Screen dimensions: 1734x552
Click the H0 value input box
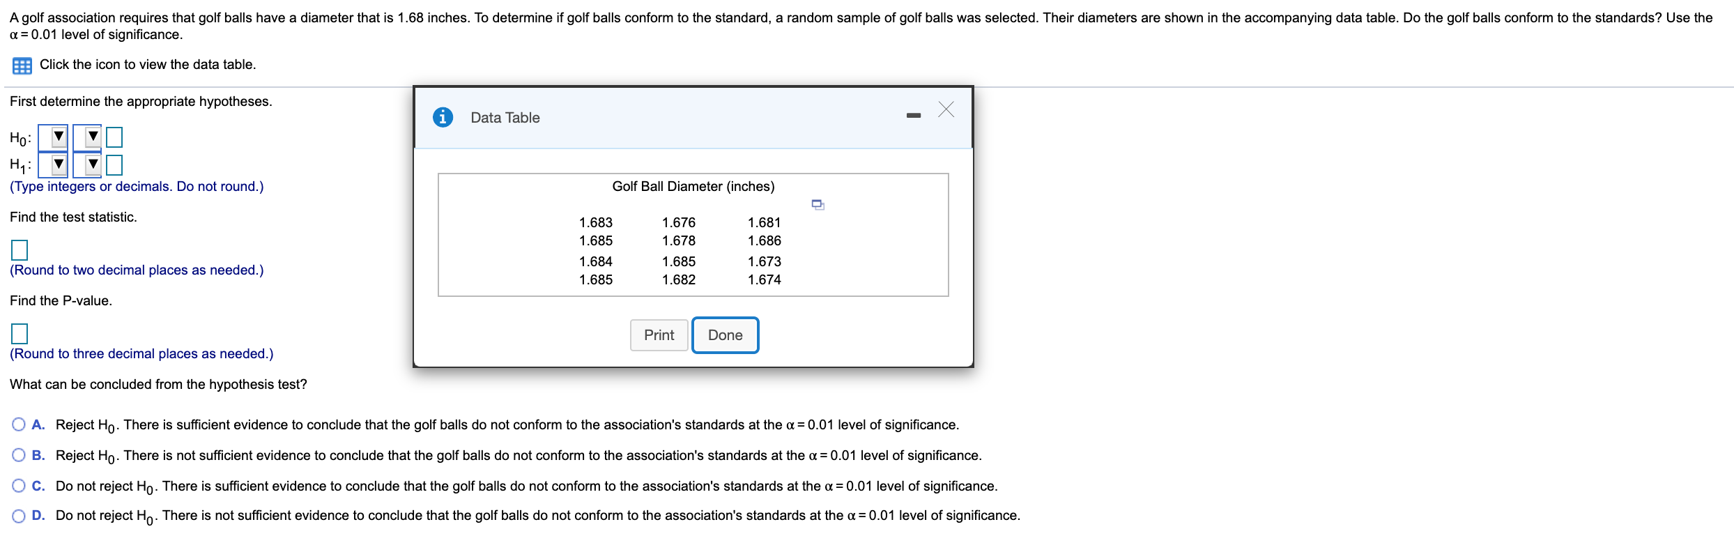(x=114, y=137)
